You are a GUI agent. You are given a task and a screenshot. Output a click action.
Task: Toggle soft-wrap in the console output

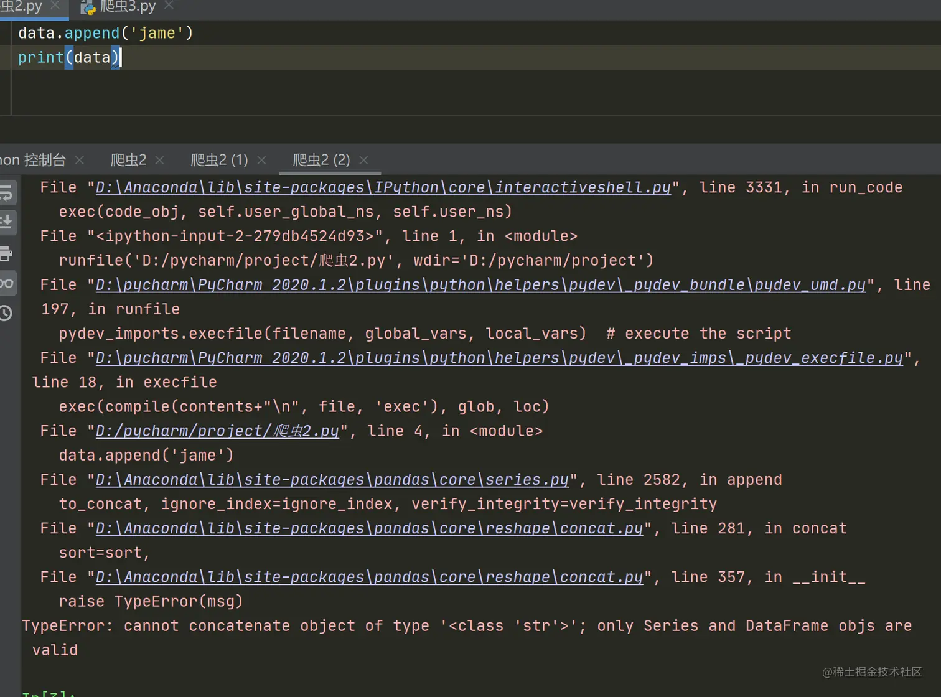coord(6,193)
